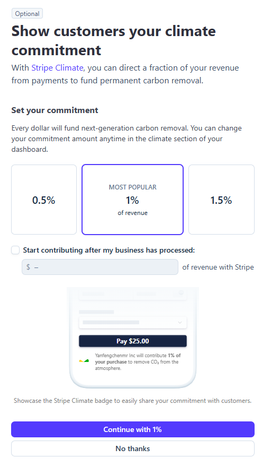Click the revenue threshold amount input field
271x466 pixels.
(100, 267)
